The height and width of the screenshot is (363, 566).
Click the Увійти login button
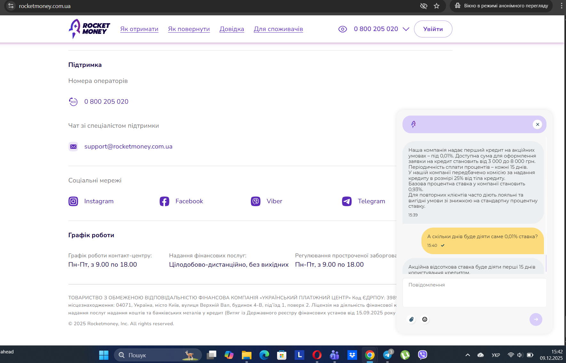click(433, 29)
